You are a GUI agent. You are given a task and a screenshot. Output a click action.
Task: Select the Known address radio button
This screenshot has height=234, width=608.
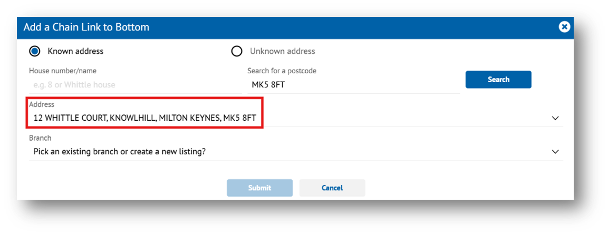(35, 51)
